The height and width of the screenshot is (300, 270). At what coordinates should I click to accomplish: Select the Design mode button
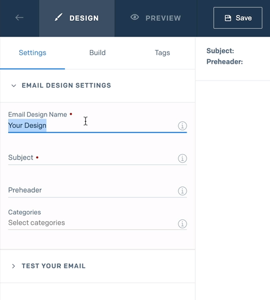[x=77, y=18]
